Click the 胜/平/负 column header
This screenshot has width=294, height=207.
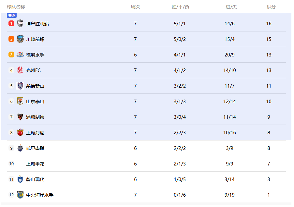coord(180,7)
